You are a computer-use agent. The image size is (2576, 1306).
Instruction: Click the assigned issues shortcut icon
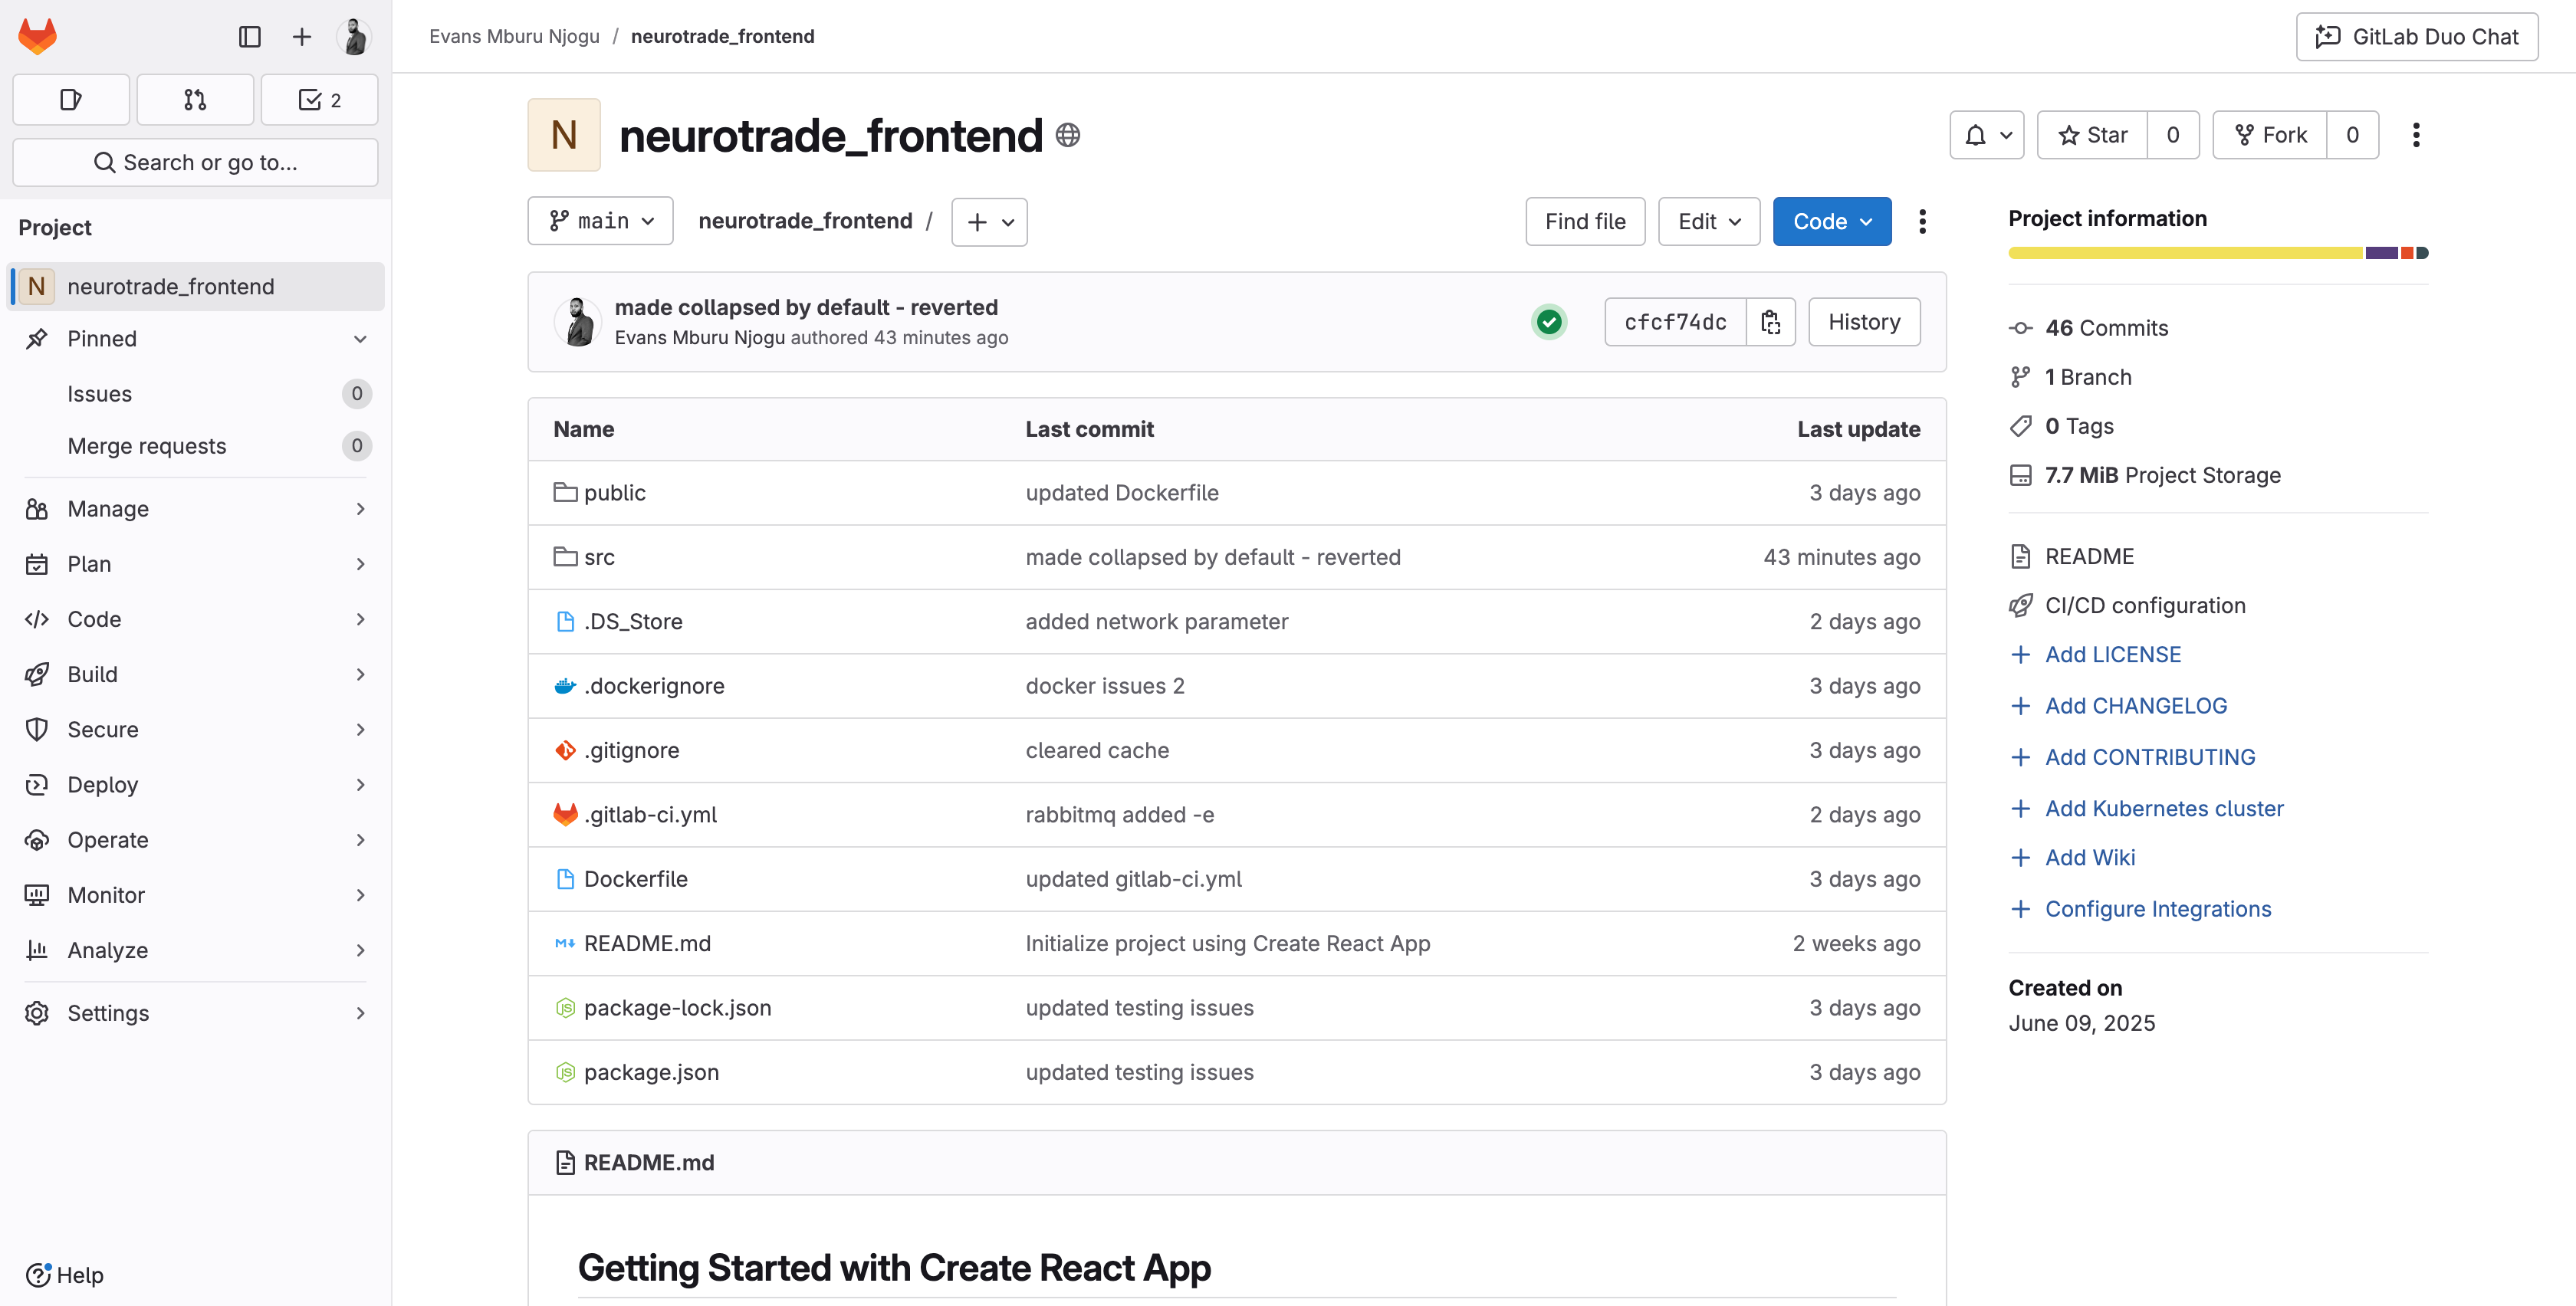71,99
